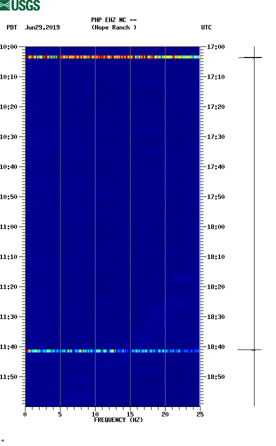Click the '18:20' UTC time label

pyautogui.click(x=215, y=287)
